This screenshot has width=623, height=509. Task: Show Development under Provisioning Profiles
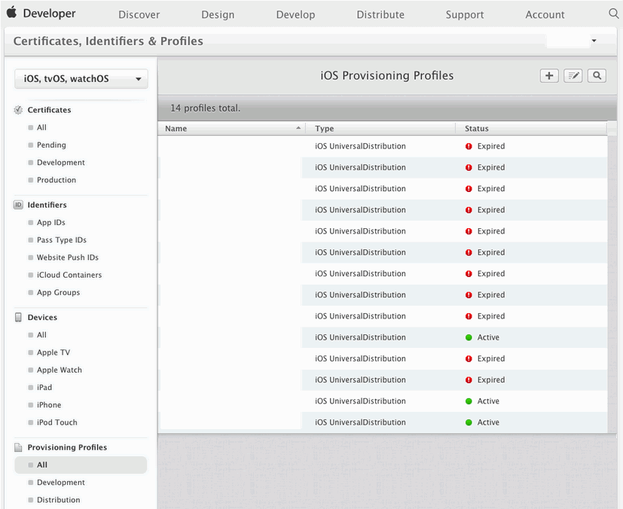(61, 483)
